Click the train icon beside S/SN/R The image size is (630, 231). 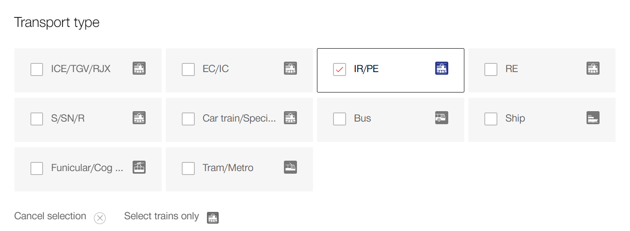point(139,118)
